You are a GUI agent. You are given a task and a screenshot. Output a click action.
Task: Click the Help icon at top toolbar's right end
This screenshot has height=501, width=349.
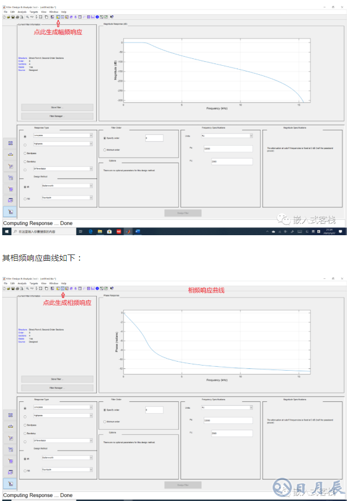point(111,17)
